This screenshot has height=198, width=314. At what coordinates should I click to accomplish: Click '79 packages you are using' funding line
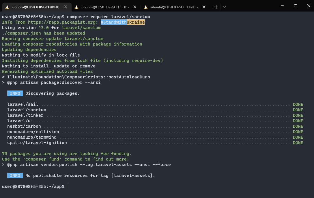tap(67, 154)
